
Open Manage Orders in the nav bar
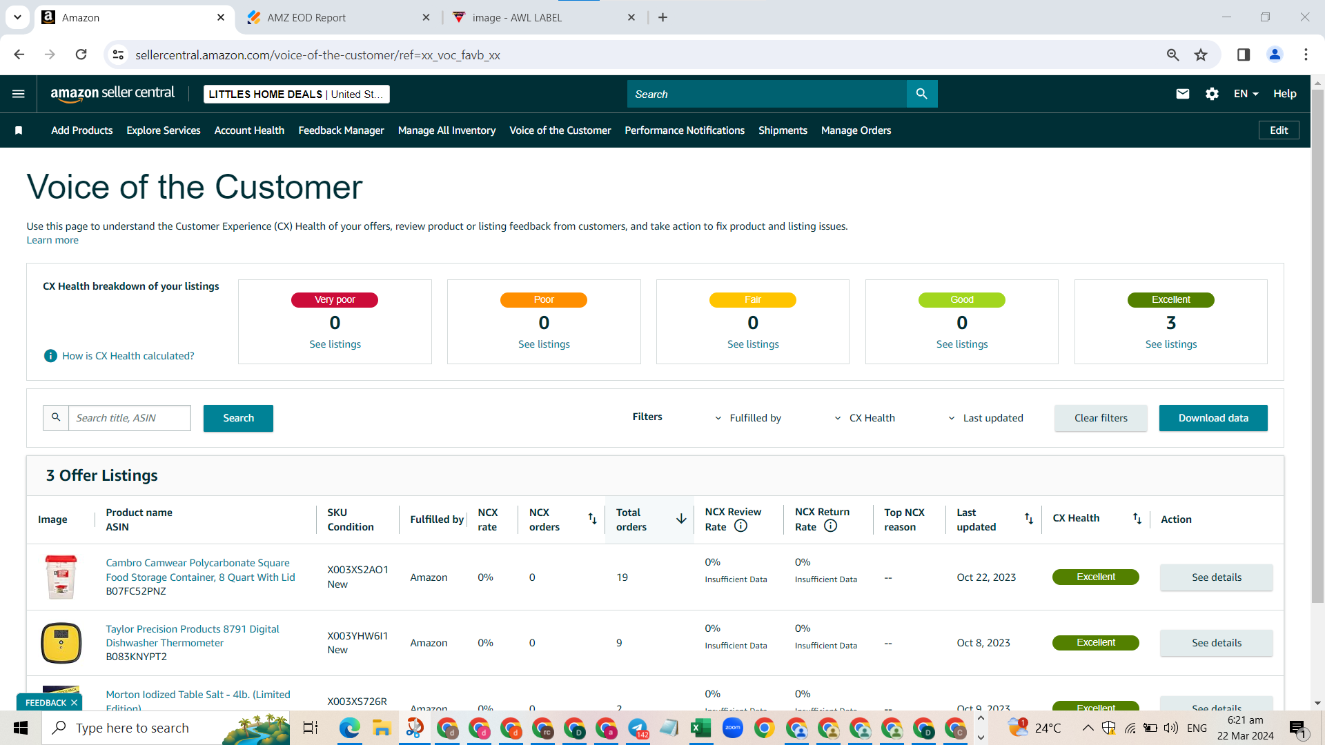(x=856, y=130)
